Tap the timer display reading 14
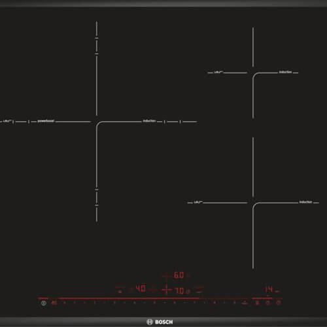The image size is (327, 327). [269, 289]
